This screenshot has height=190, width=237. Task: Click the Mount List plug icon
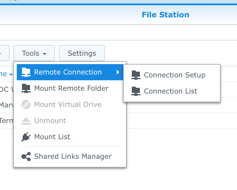(x=26, y=137)
